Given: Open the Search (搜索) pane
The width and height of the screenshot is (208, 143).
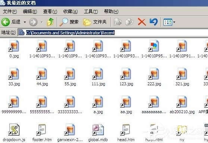Looking at the screenshot, I should [69, 22].
